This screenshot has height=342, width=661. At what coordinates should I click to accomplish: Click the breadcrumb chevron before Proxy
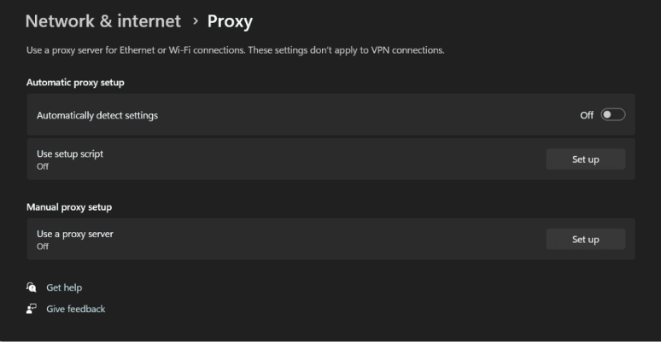[195, 21]
